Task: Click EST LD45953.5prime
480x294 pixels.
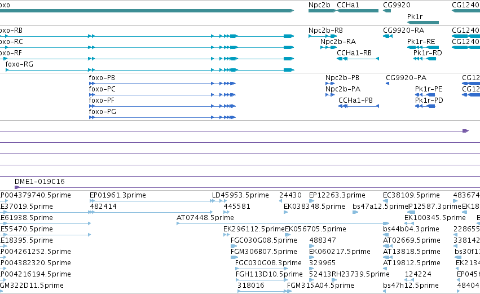Action: pyautogui.click(x=240, y=195)
